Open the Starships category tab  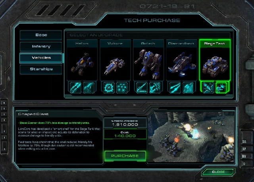[x=41, y=69]
